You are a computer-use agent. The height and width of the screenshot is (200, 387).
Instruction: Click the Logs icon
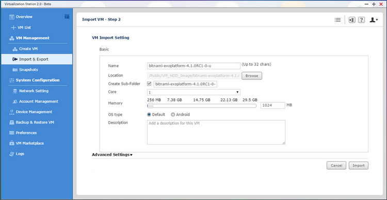tap(11, 154)
